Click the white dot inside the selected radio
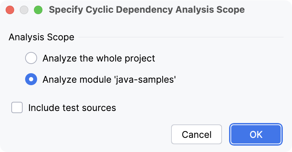This screenshot has height=152, width=292. click(31, 80)
